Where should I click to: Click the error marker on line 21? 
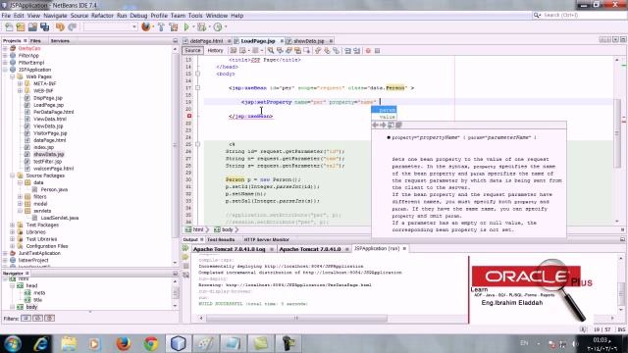point(189,116)
